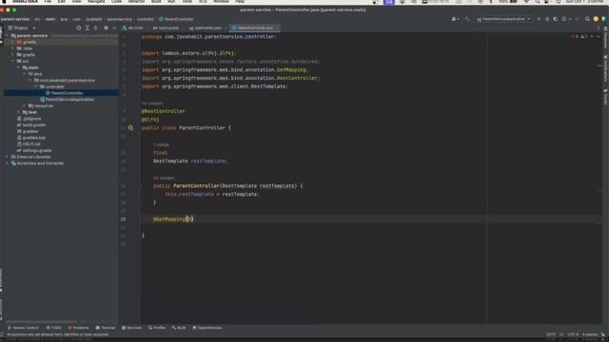
Task: Open the Services tool window
Action: (x=131, y=328)
